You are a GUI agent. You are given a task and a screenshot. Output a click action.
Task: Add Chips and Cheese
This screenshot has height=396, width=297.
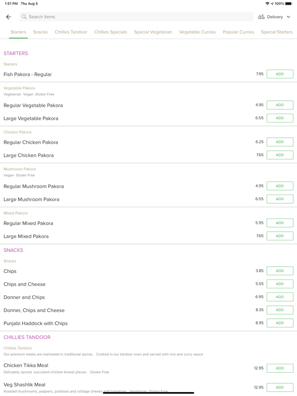click(280, 284)
